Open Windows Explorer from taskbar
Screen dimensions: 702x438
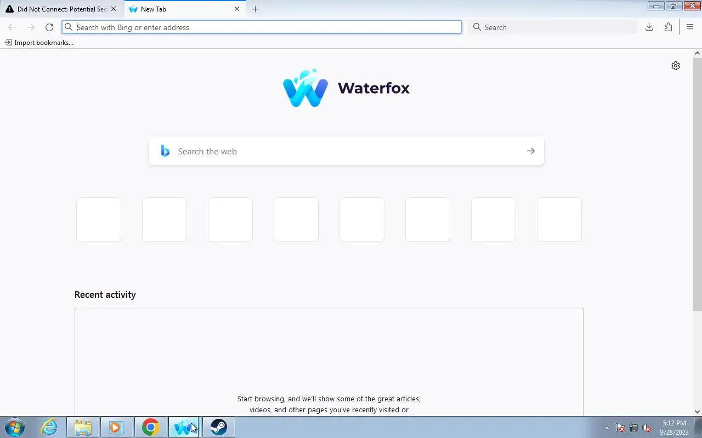83,427
